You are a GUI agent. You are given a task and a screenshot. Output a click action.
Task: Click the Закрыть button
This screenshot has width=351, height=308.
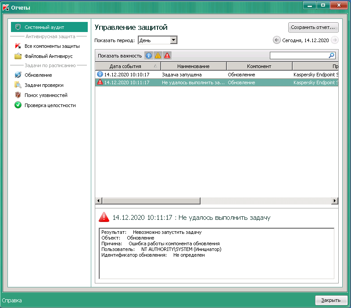331,301
